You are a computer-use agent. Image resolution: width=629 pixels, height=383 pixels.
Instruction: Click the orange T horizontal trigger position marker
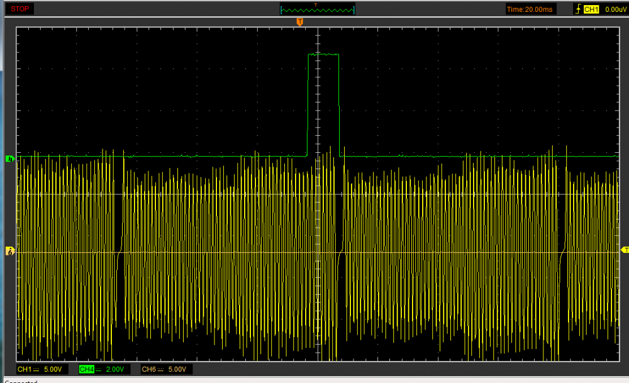pyautogui.click(x=300, y=22)
